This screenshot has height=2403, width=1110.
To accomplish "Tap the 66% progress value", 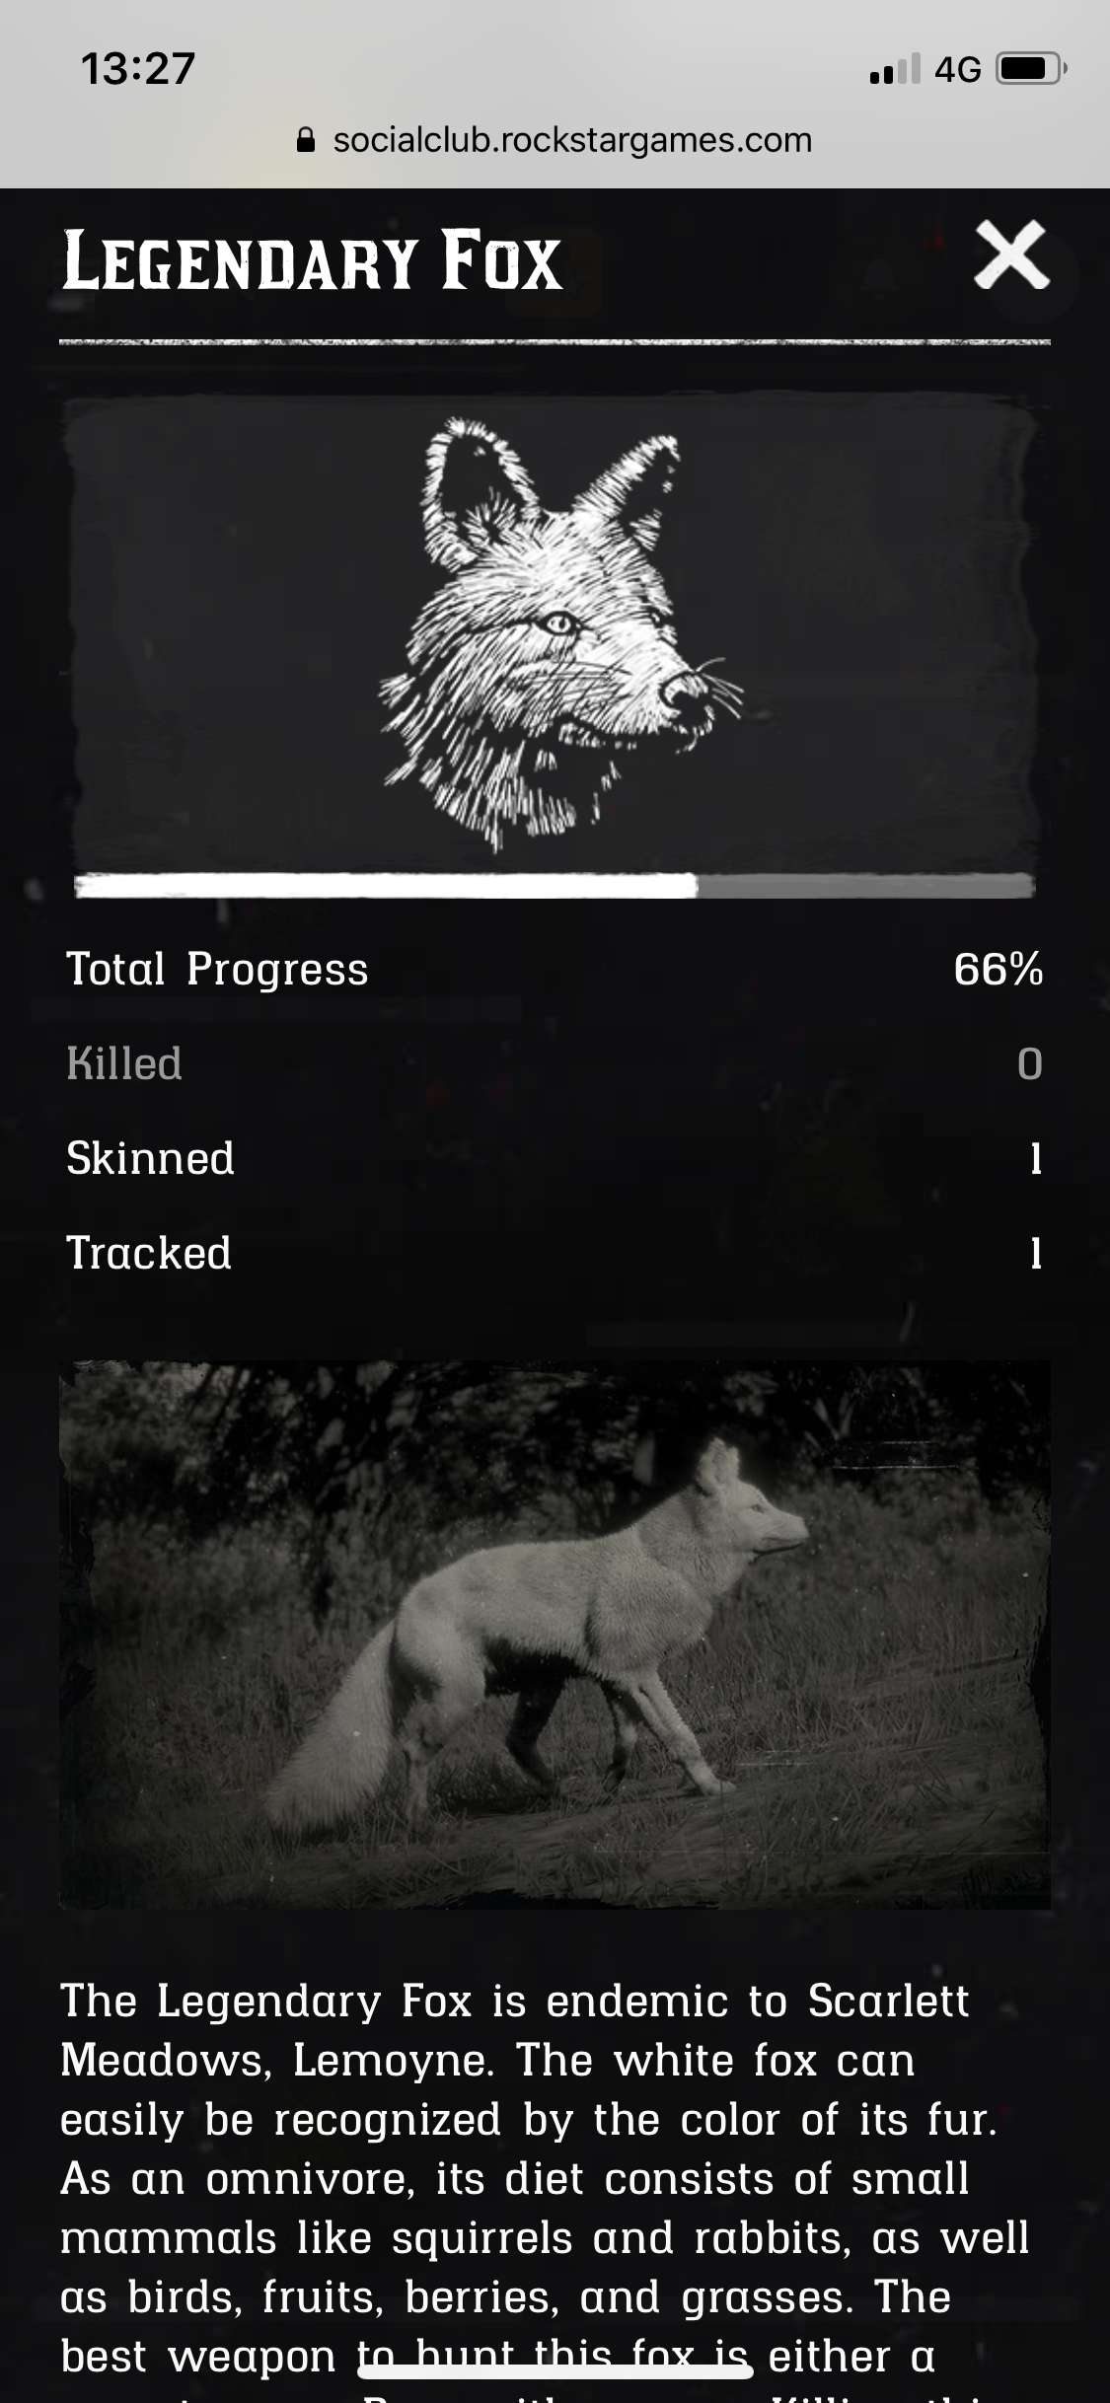I will (x=998, y=969).
